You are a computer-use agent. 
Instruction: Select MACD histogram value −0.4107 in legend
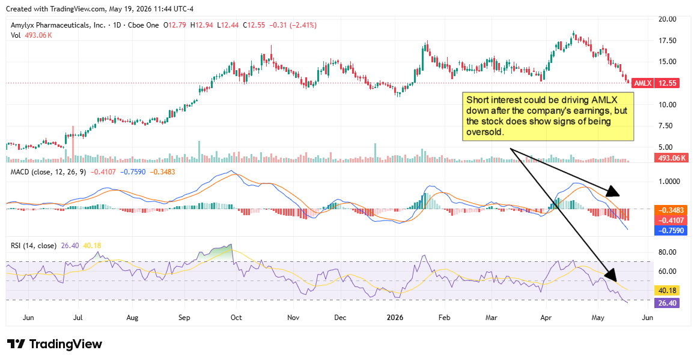coord(103,171)
